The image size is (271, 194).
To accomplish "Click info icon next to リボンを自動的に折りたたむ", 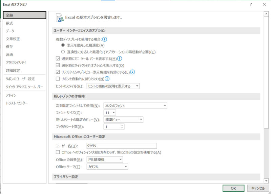I will tap(107, 79).
